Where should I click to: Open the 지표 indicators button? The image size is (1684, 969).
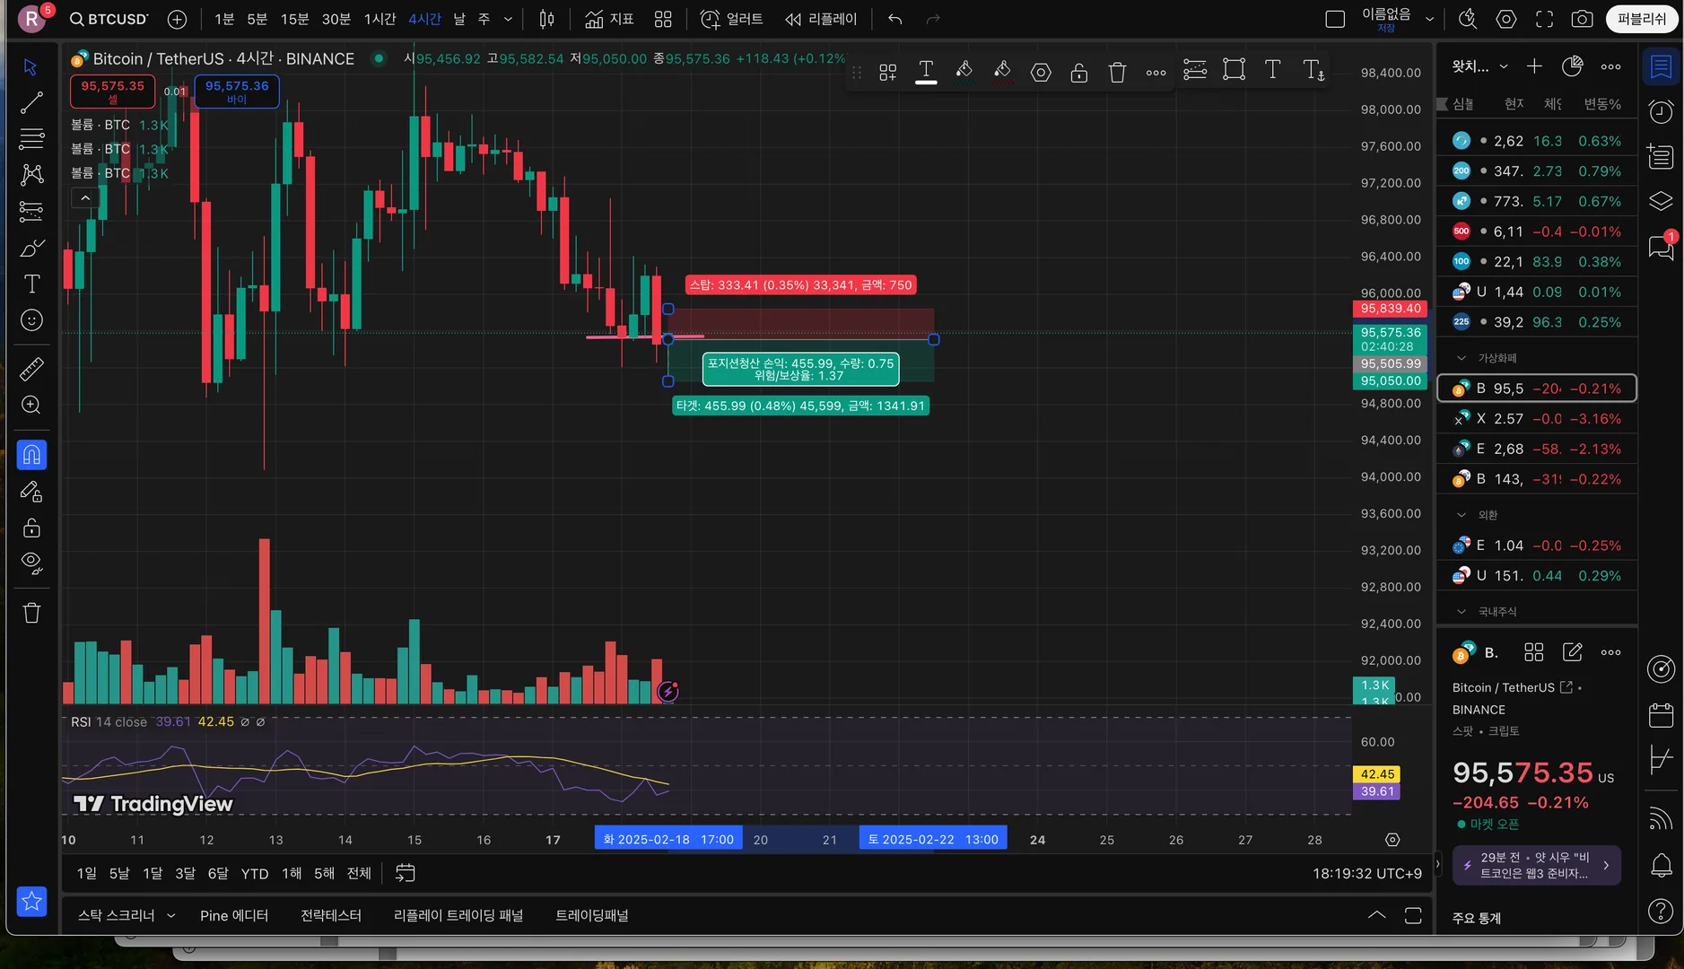[x=609, y=19]
